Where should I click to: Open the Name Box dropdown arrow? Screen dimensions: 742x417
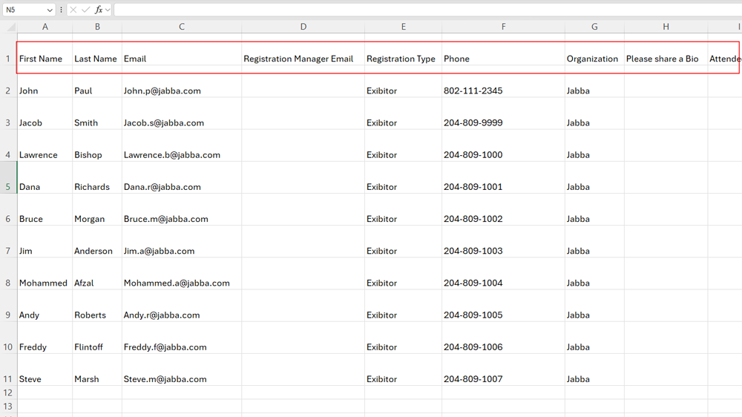coord(50,10)
